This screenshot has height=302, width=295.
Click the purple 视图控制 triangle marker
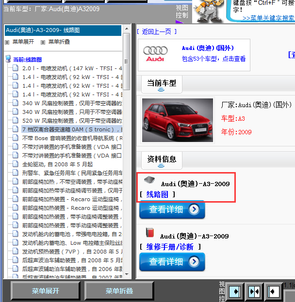click(x=179, y=21)
